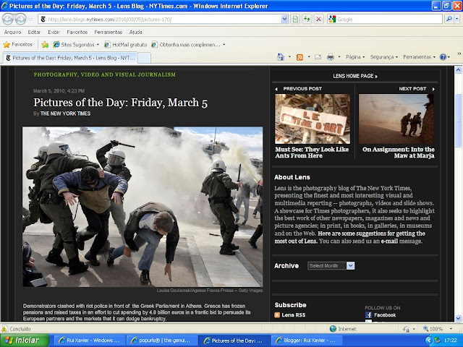This screenshot has height=347, width=463.
Task: Open the Favoritos menu in menu bar
Action: click(77, 32)
